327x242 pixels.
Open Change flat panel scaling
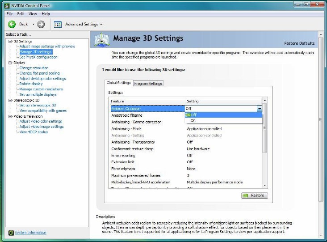coord(39,73)
